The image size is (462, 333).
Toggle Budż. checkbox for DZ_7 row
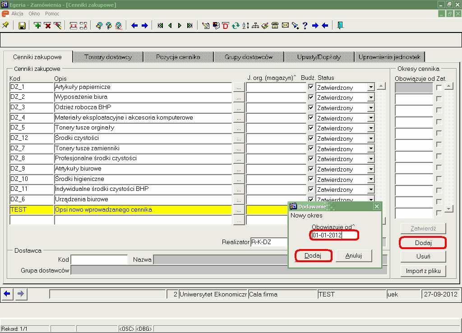click(x=310, y=148)
